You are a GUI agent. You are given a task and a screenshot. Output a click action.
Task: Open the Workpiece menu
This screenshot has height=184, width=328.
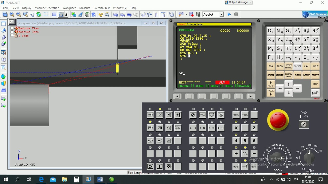[69, 8]
